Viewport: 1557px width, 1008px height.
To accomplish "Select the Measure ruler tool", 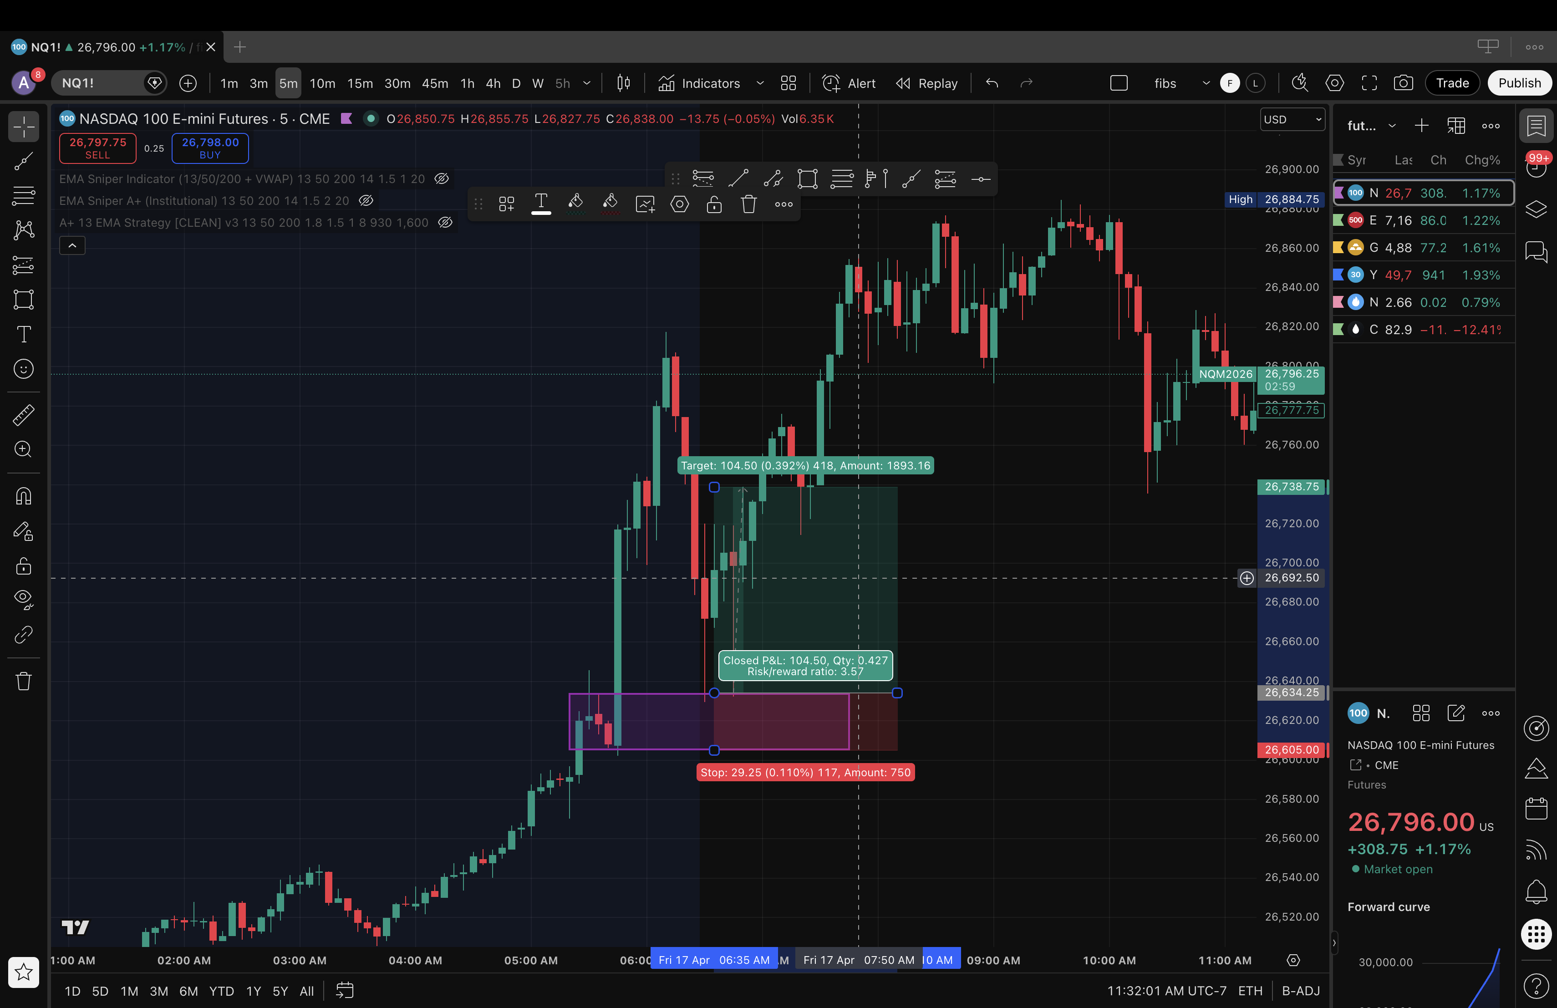I will tap(24, 415).
